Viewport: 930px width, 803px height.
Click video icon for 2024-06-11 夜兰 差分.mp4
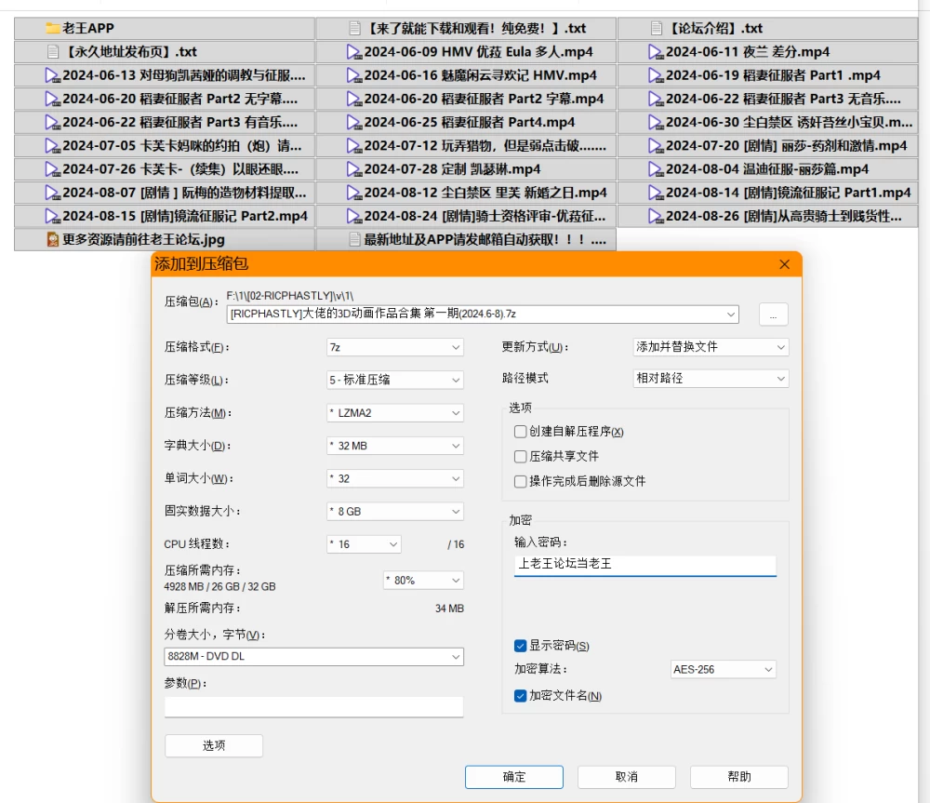pyautogui.click(x=656, y=51)
